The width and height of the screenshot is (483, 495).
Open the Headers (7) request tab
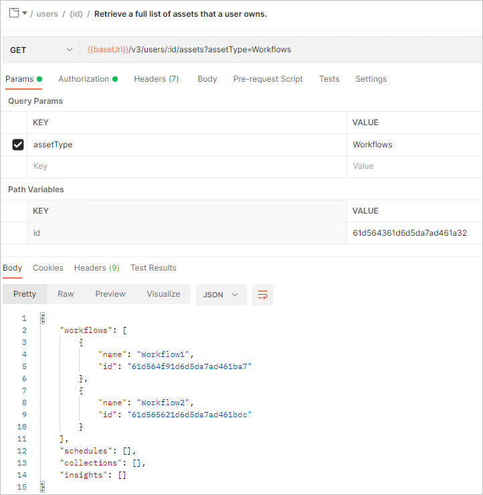(156, 79)
